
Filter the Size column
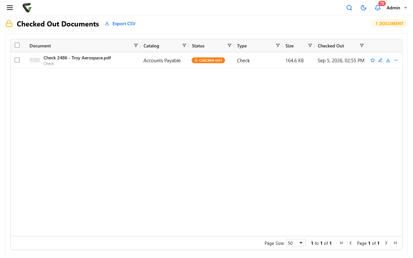310,45
